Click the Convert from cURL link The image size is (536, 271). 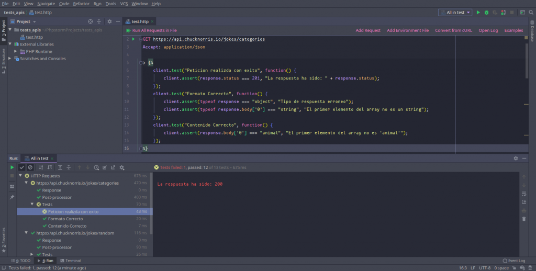pos(453,30)
